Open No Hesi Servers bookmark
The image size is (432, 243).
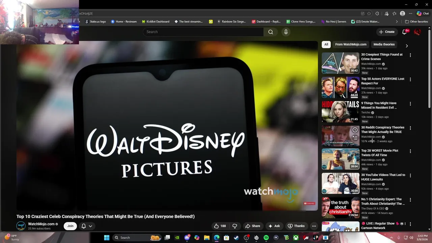[x=333, y=22]
